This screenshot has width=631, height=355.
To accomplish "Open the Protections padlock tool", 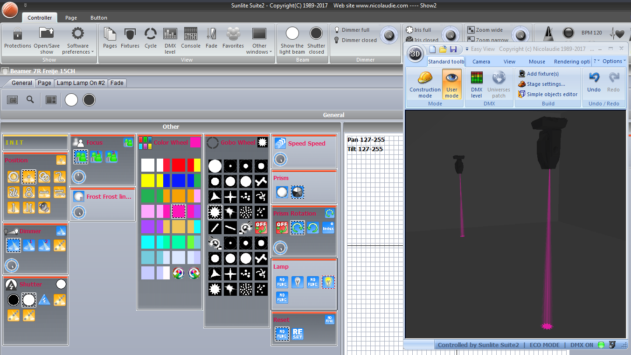I will point(18,38).
